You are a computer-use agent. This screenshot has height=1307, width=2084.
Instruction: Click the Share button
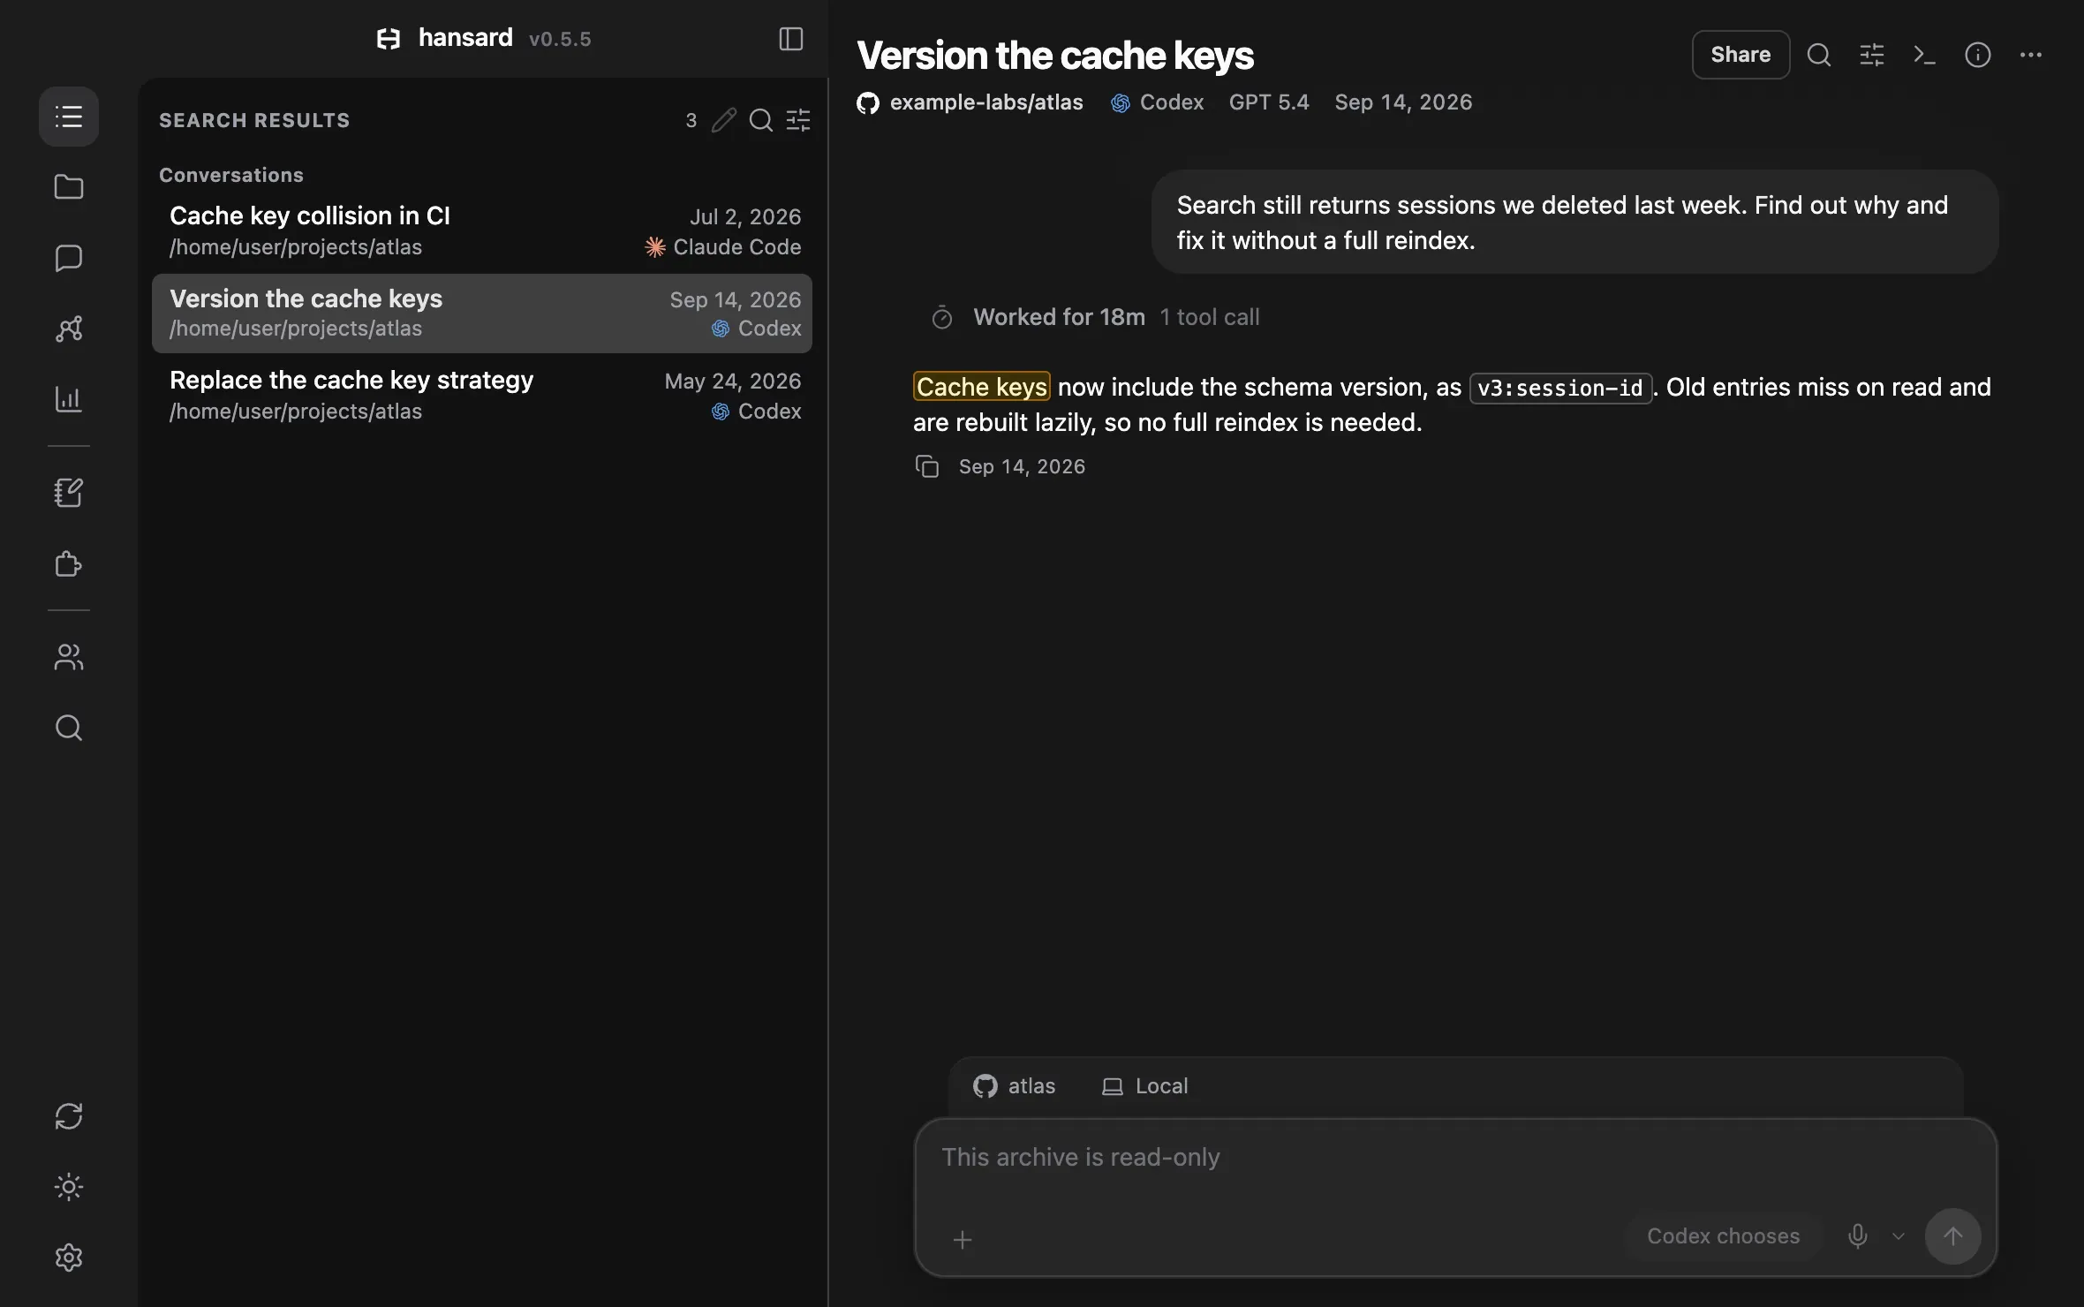(x=1740, y=55)
